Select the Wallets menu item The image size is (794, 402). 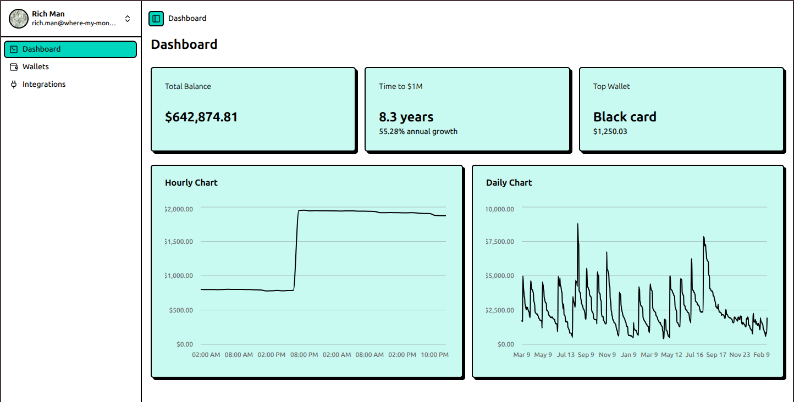35,66
